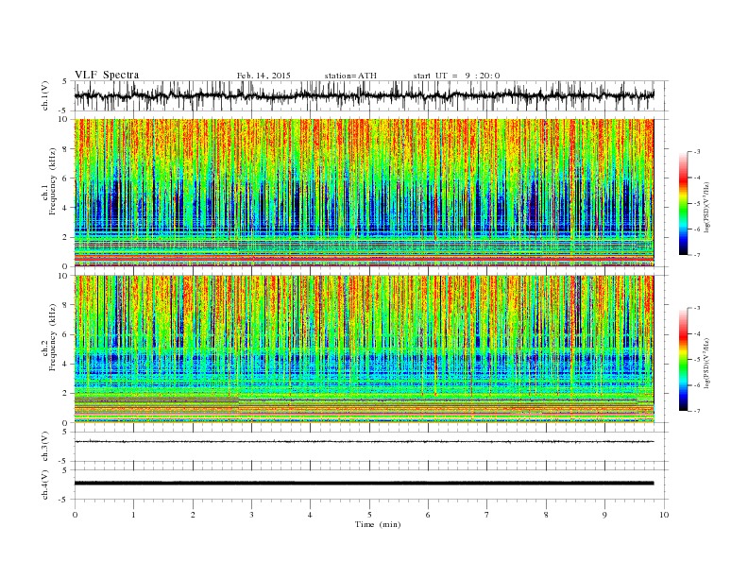748x578 pixels.
Task: Click the ch.2 "Frequency (kHz)" axis label
Action: [x=53, y=338]
